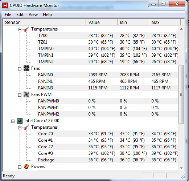The image size is (189, 181).
Task: Select the FANIN1 fan row
Action: 108,81
